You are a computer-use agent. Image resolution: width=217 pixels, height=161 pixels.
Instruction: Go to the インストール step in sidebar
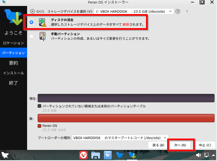coord(14,73)
